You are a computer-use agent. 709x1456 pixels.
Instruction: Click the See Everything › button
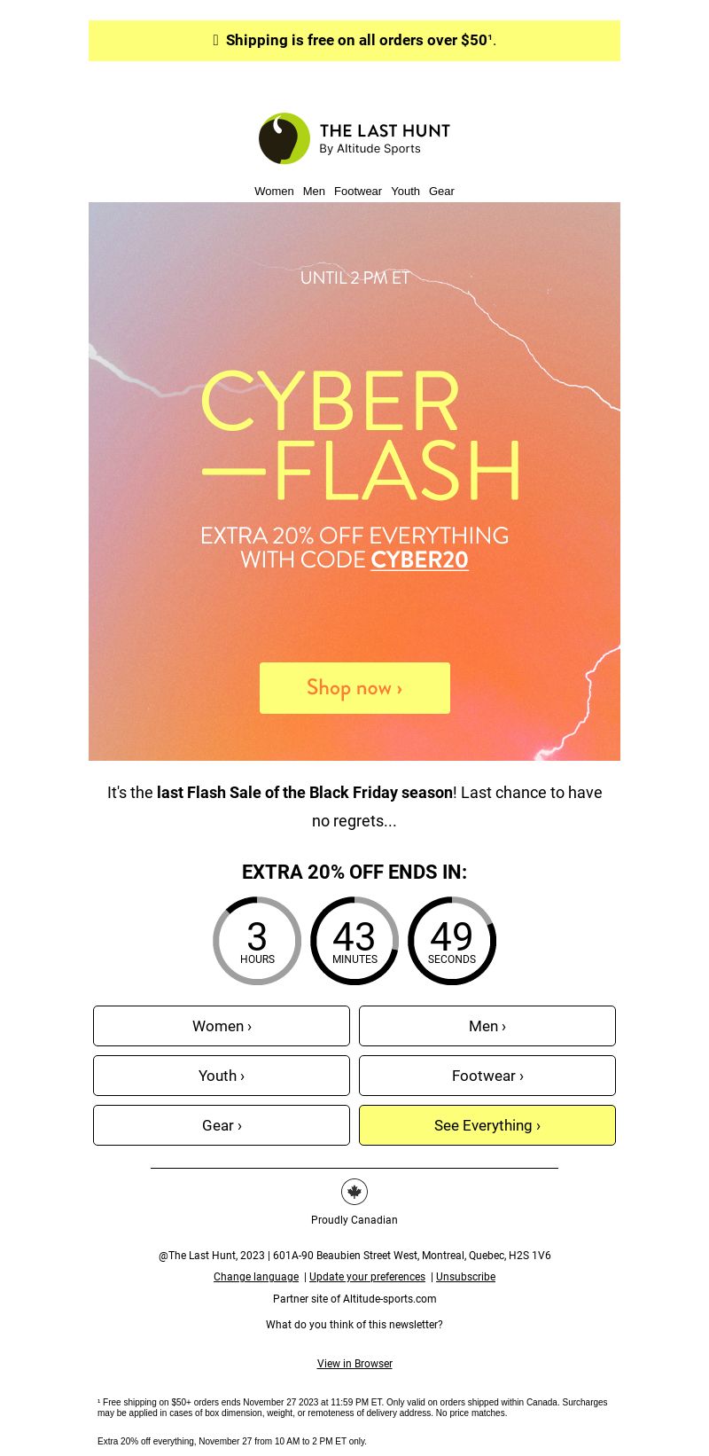pyautogui.click(x=487, y=1125)
